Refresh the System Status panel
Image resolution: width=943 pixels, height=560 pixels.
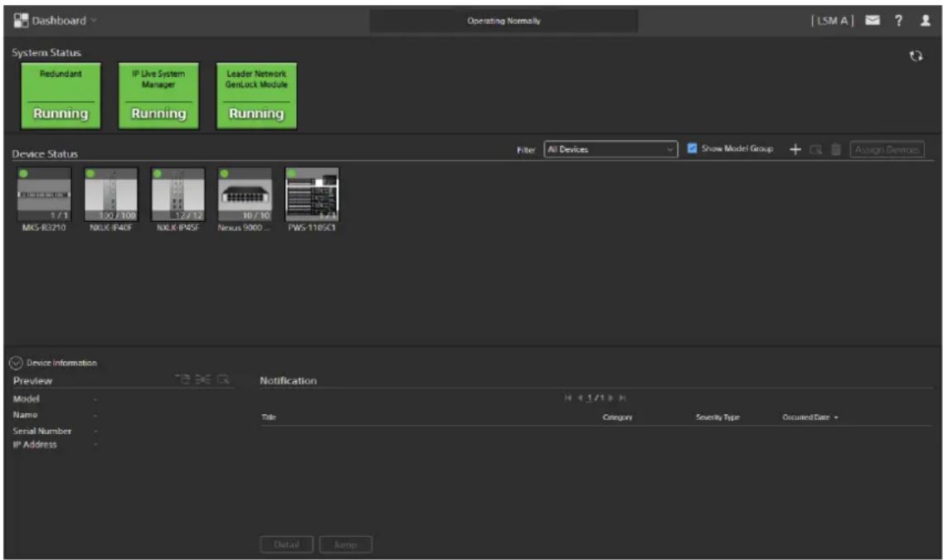(916, 56)
